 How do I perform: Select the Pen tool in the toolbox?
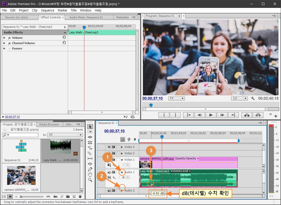tap(90, 169)
